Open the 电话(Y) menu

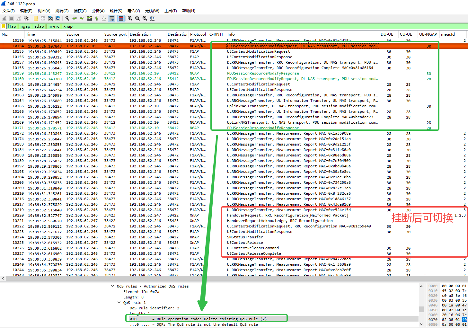click(134, 11)
